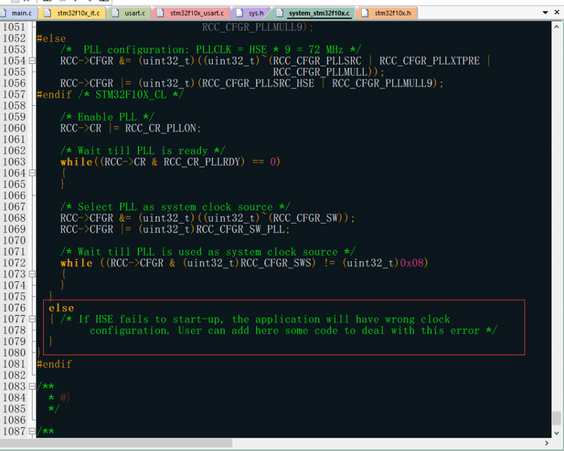Click the text RCC_CR_PLLON on line 1060
The height and width of the screenshot is (451, 564).
pos(161,128)
